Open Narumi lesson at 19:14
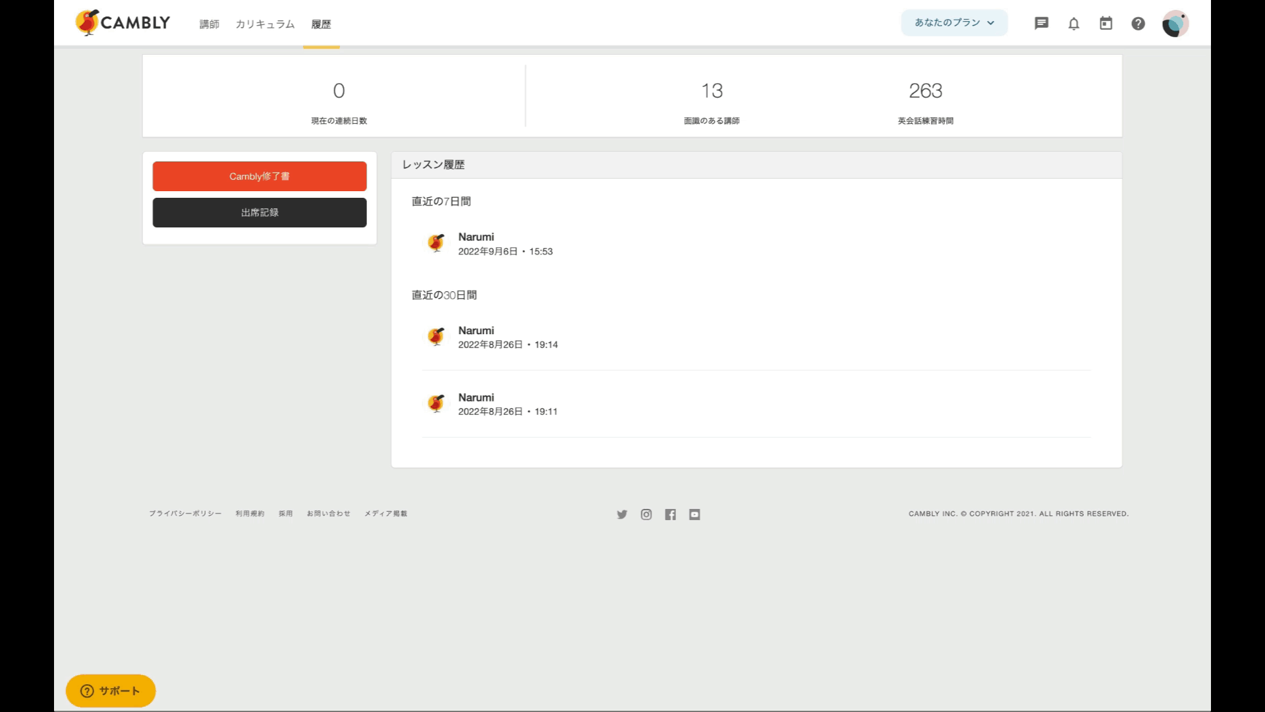 tap(756, 337)
